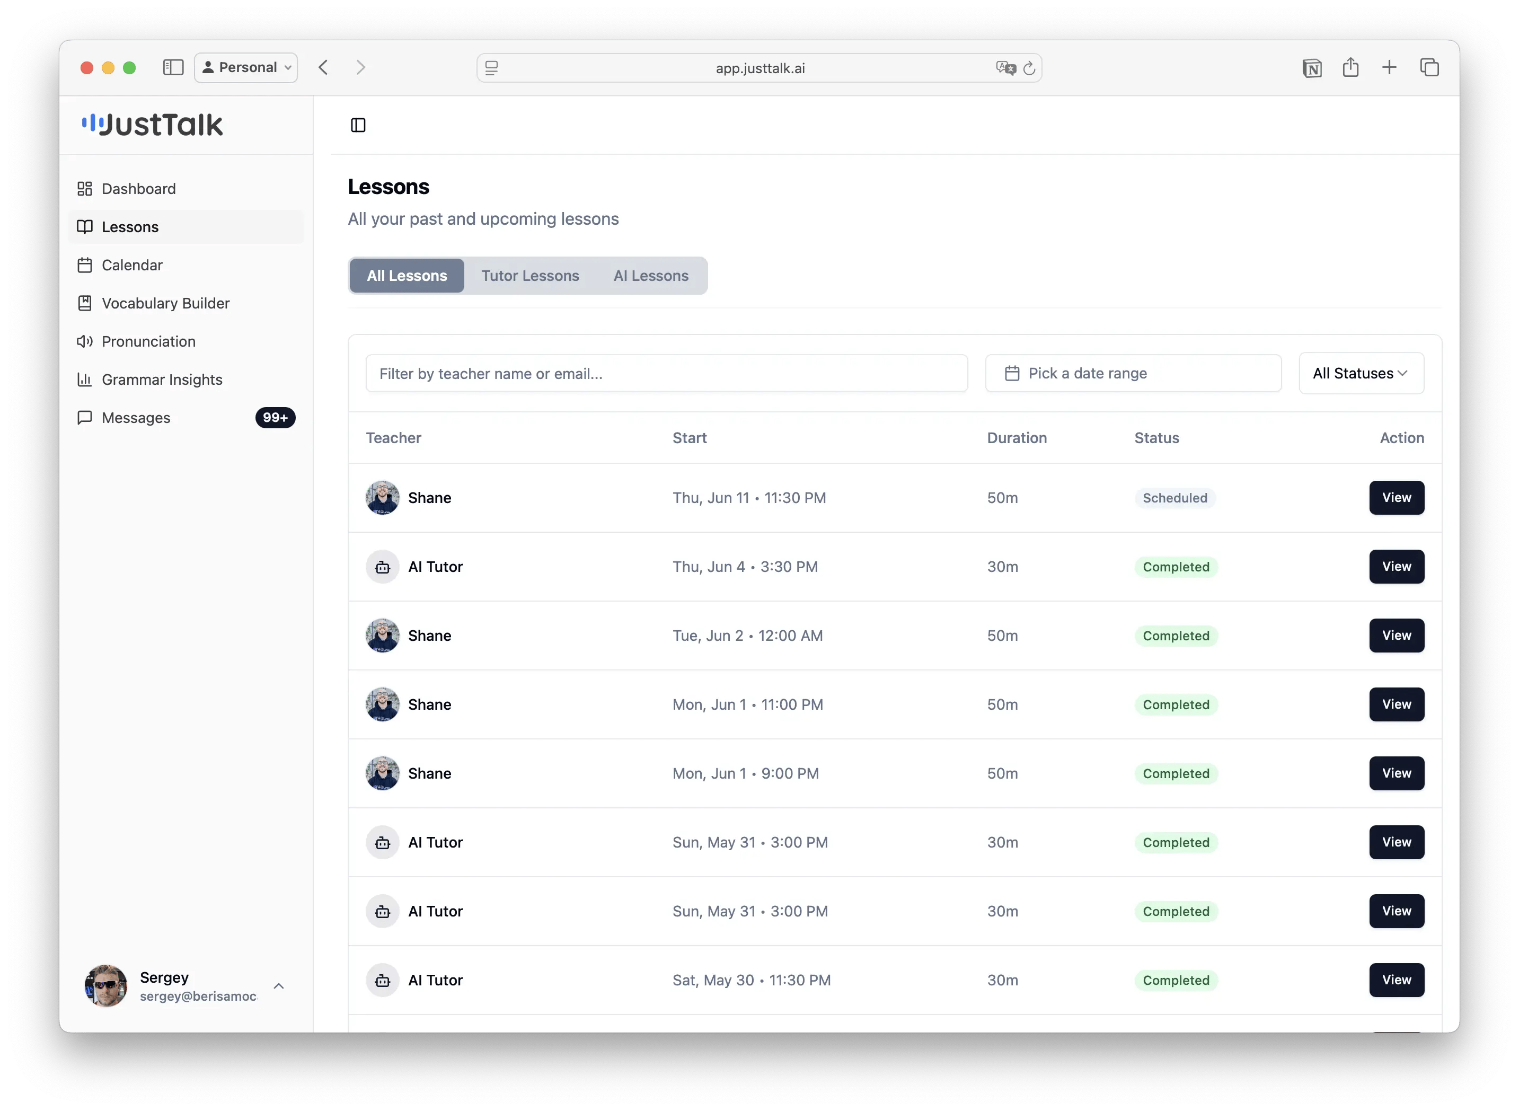Go to Lessons in the sidebar
The image size is (1519, 1111).
pos(186,227)
